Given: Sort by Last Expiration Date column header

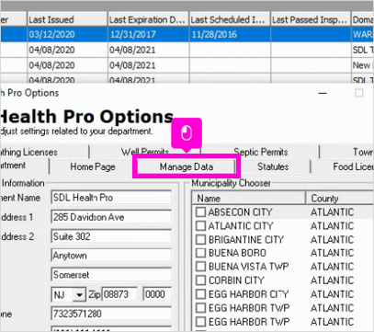Looking at the screenshot, I should (149, 19).
